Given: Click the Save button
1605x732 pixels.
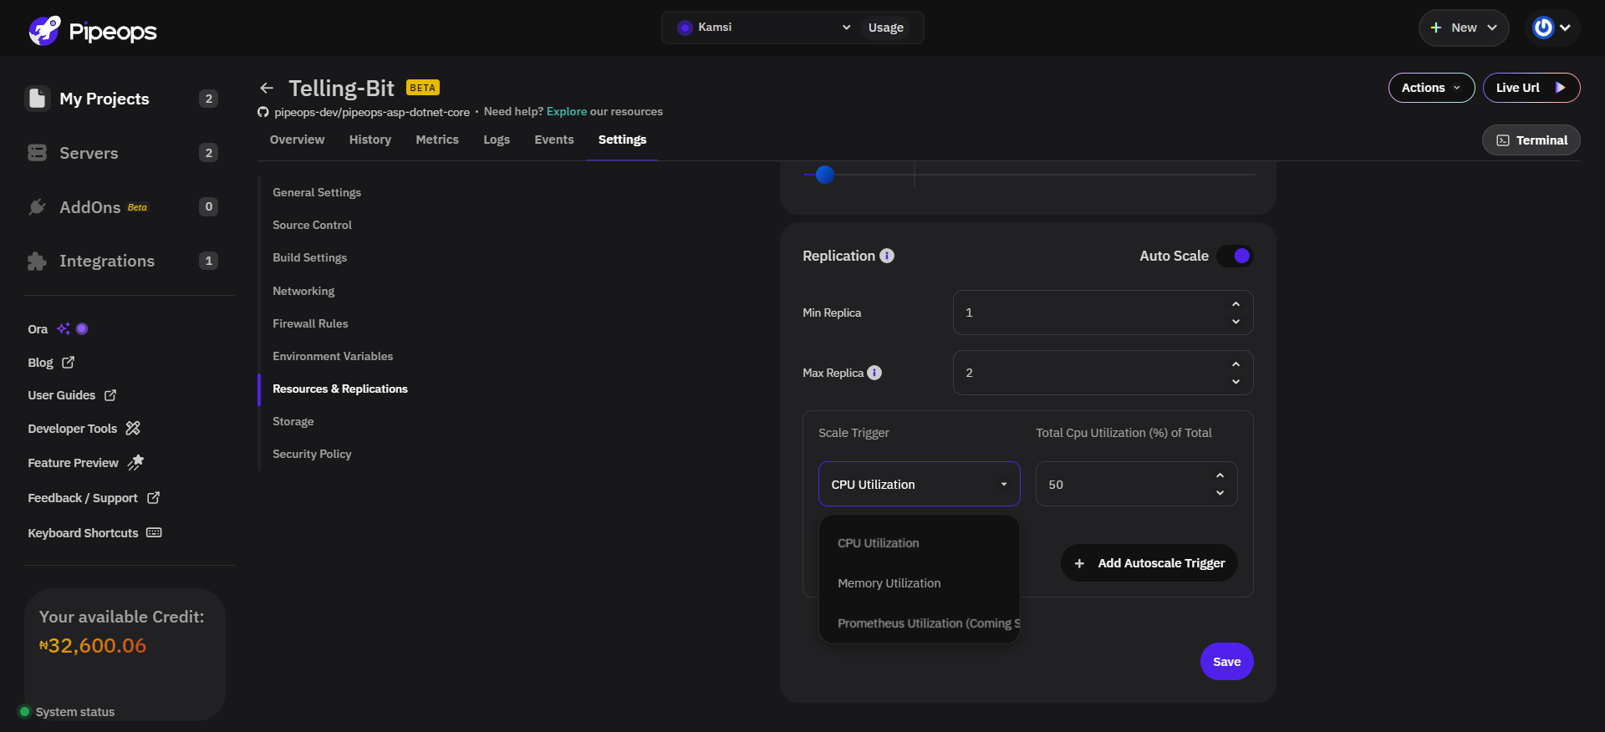Looking at the screenshot, I should tap(1226, 662).
